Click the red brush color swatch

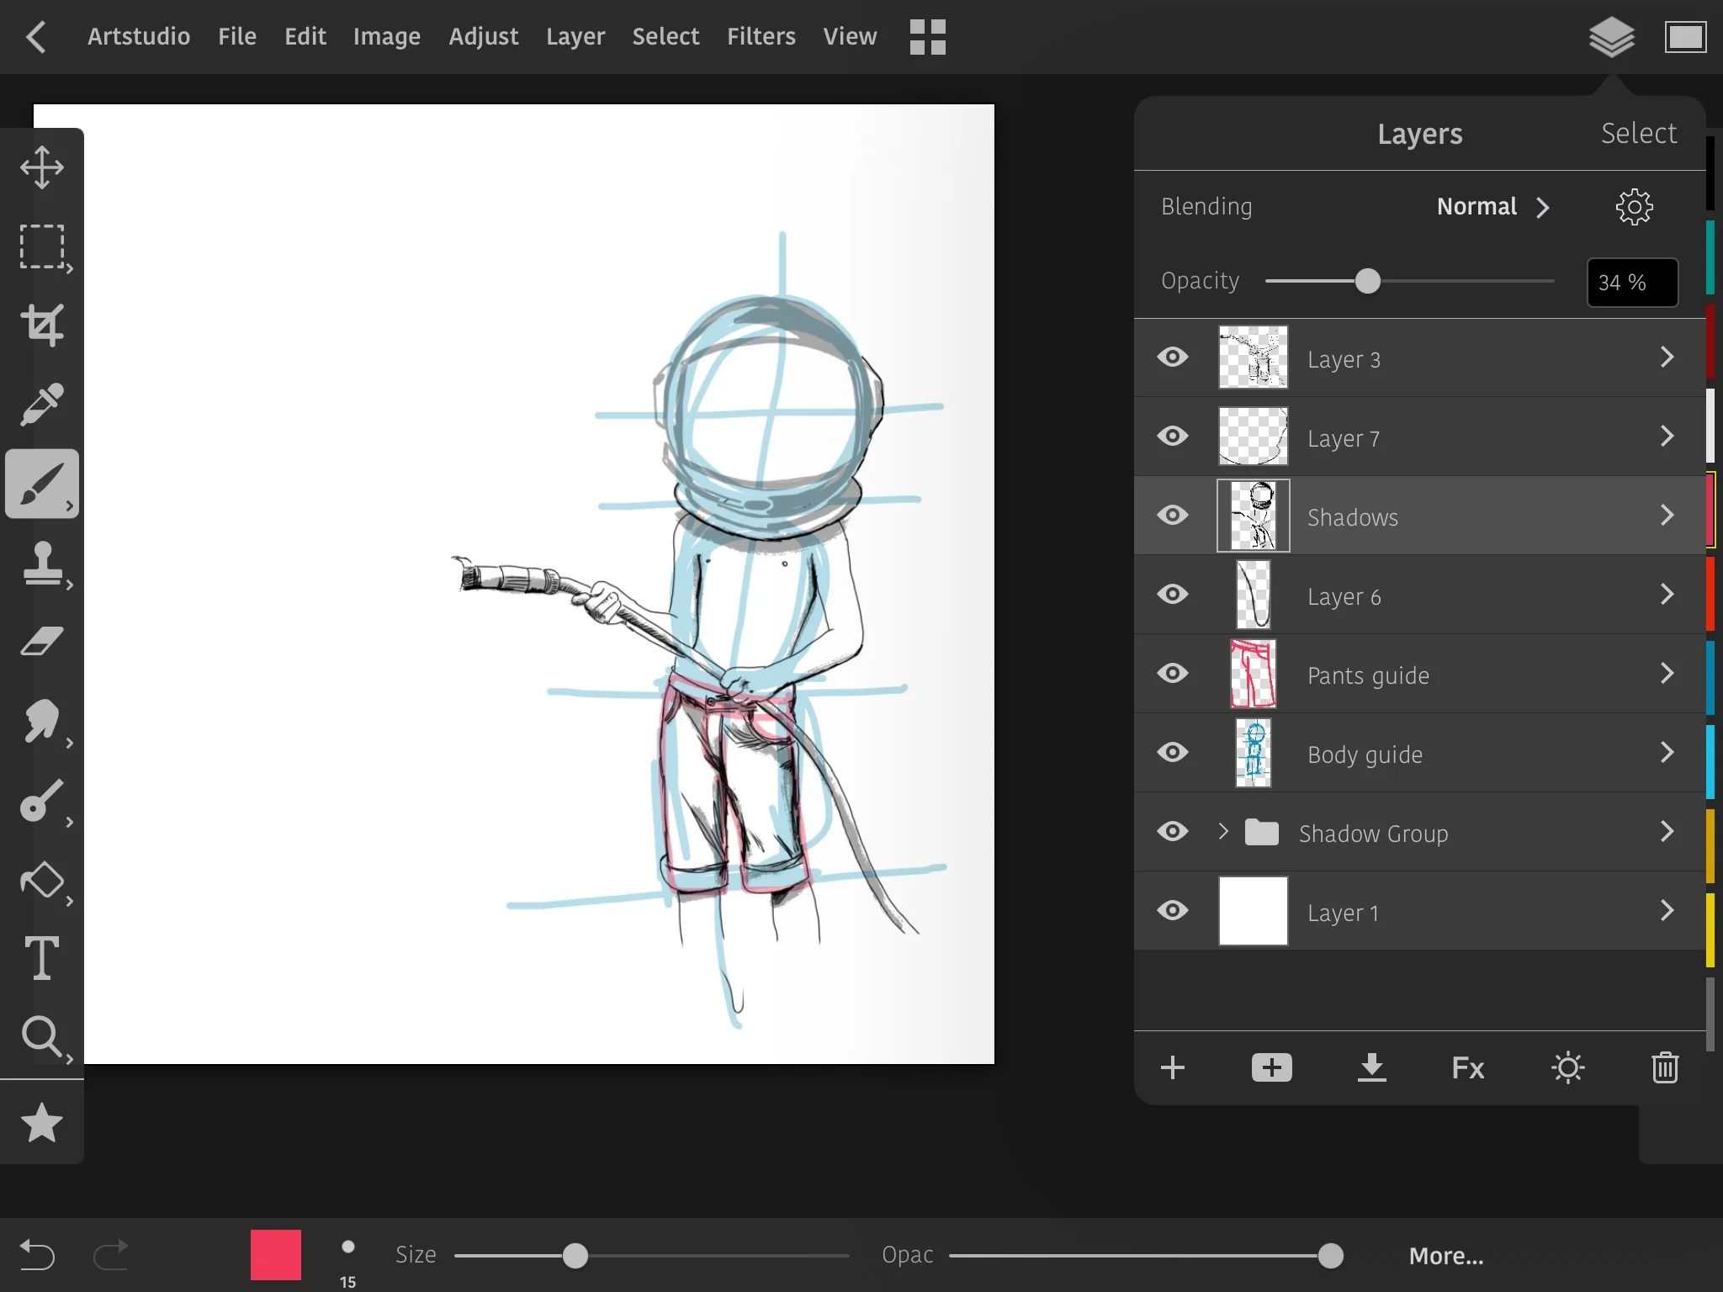(x=276, y=1255)
